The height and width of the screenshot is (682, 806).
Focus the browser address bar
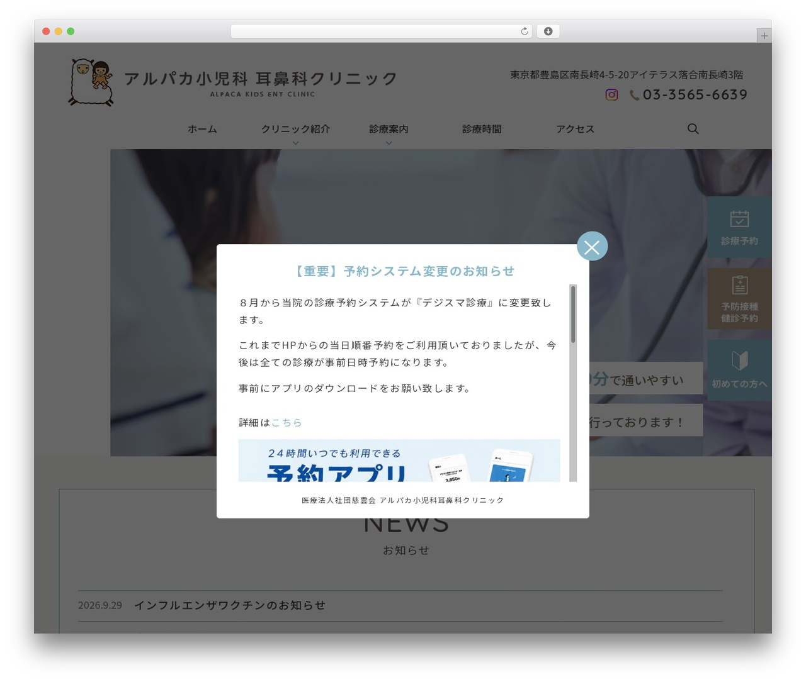coord(381,31)
